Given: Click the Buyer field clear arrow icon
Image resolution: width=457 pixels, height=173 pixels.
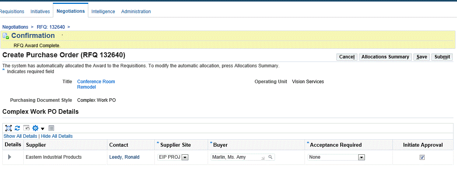Looking at the screenshot, I should click(x=263, y=158).
